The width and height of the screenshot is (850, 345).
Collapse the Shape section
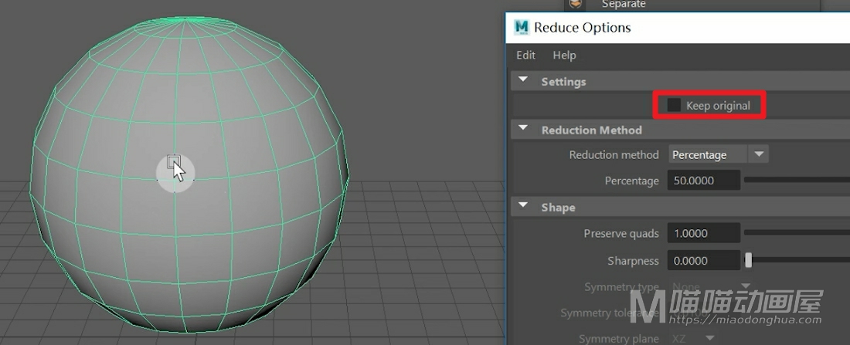(523, 206)
